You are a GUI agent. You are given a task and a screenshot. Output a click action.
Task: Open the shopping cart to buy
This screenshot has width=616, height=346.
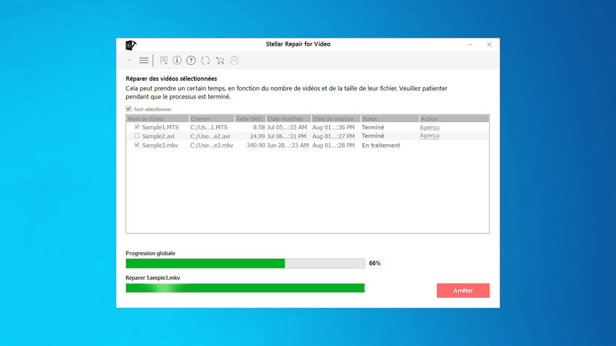pyautogui.click(x=220, y=61)
